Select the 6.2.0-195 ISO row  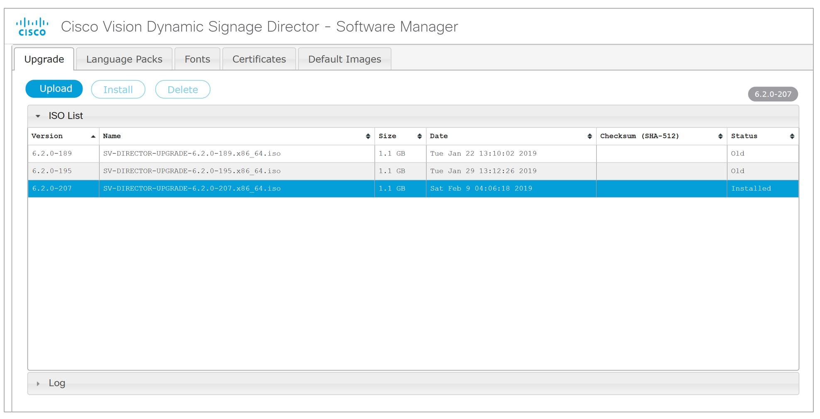pyautogui.click(x=249, y=171)
